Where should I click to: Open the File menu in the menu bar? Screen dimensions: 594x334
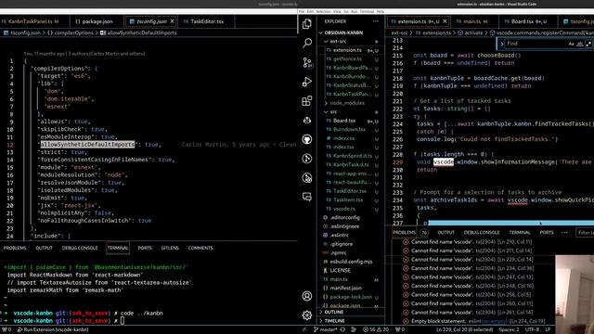(302, 12)
